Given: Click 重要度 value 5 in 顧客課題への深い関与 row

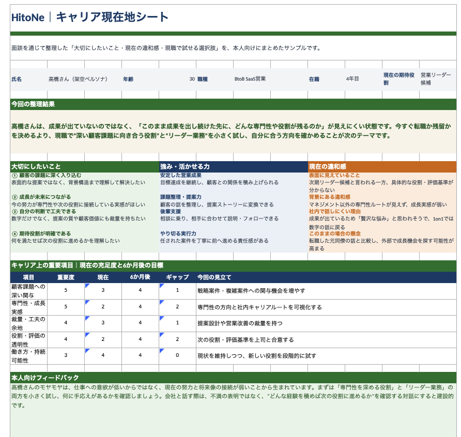Looking at the screenshot, I should pyautogui.click(x=66, y=290).
